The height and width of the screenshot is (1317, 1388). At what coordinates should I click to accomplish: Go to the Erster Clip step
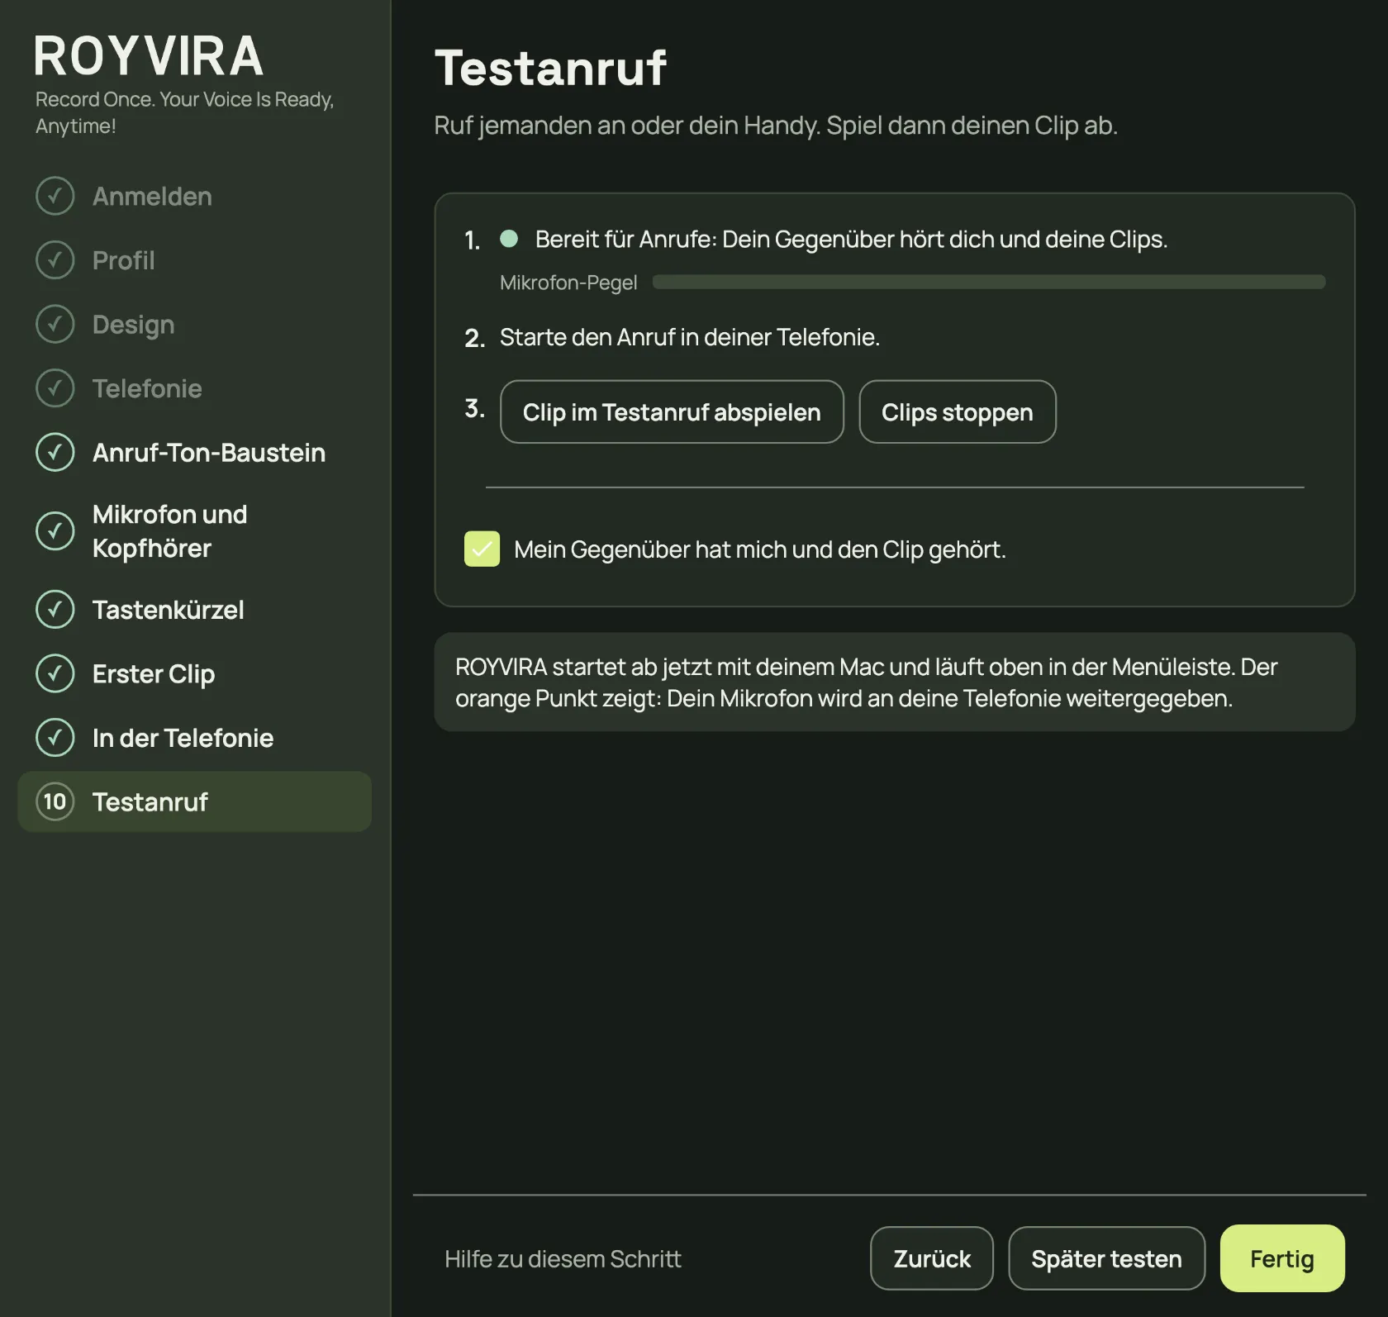point(194,673)
